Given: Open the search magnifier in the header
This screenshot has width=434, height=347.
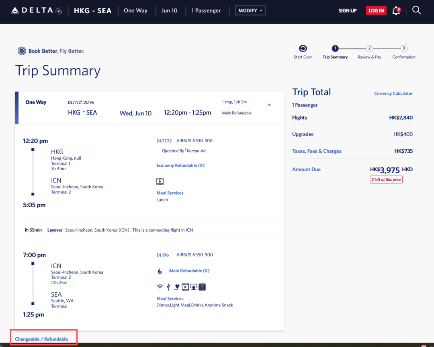Looking at the screenshot, I should pos(417,10).
